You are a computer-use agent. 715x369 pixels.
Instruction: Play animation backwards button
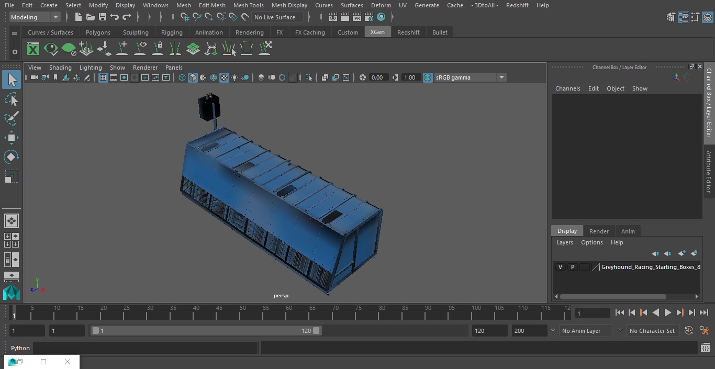coord(655,312)
